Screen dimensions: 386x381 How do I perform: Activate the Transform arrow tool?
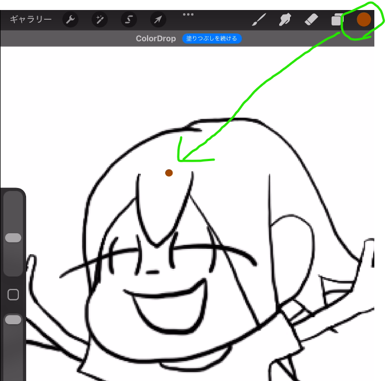pyautogui.click(x=158, y=20)
